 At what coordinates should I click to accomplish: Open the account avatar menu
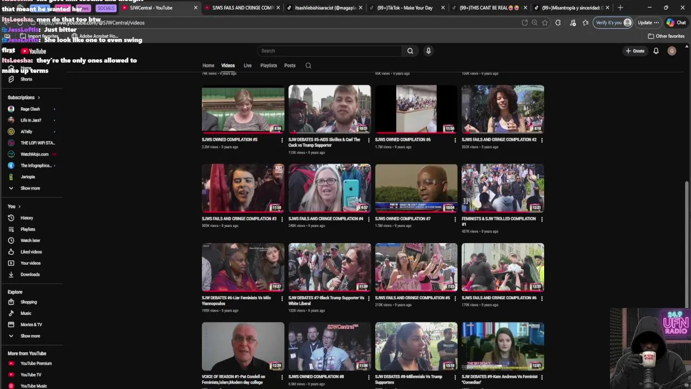672,51
